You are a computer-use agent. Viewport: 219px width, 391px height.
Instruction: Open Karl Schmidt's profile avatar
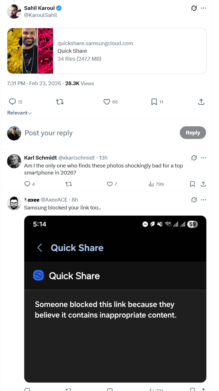click(14, 161)
